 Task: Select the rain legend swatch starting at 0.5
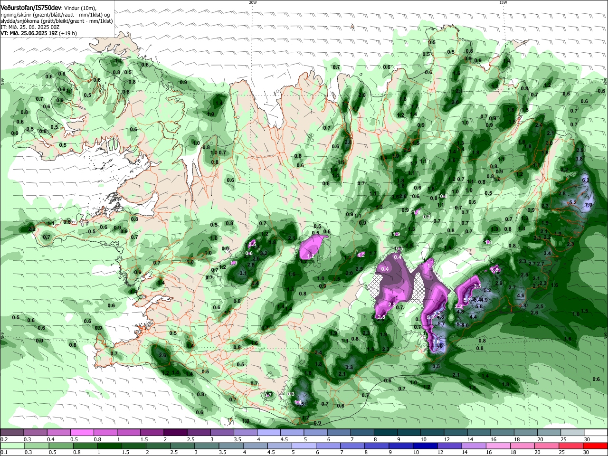(61, 446)
